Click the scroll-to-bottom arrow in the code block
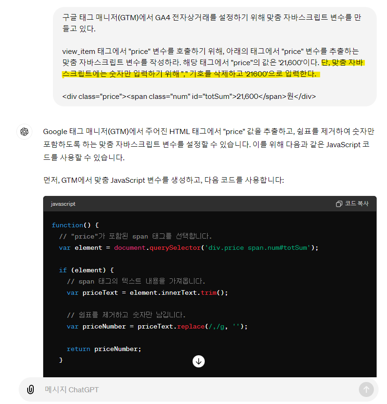The width and height of the screenshot is (387, 404). 199,361
